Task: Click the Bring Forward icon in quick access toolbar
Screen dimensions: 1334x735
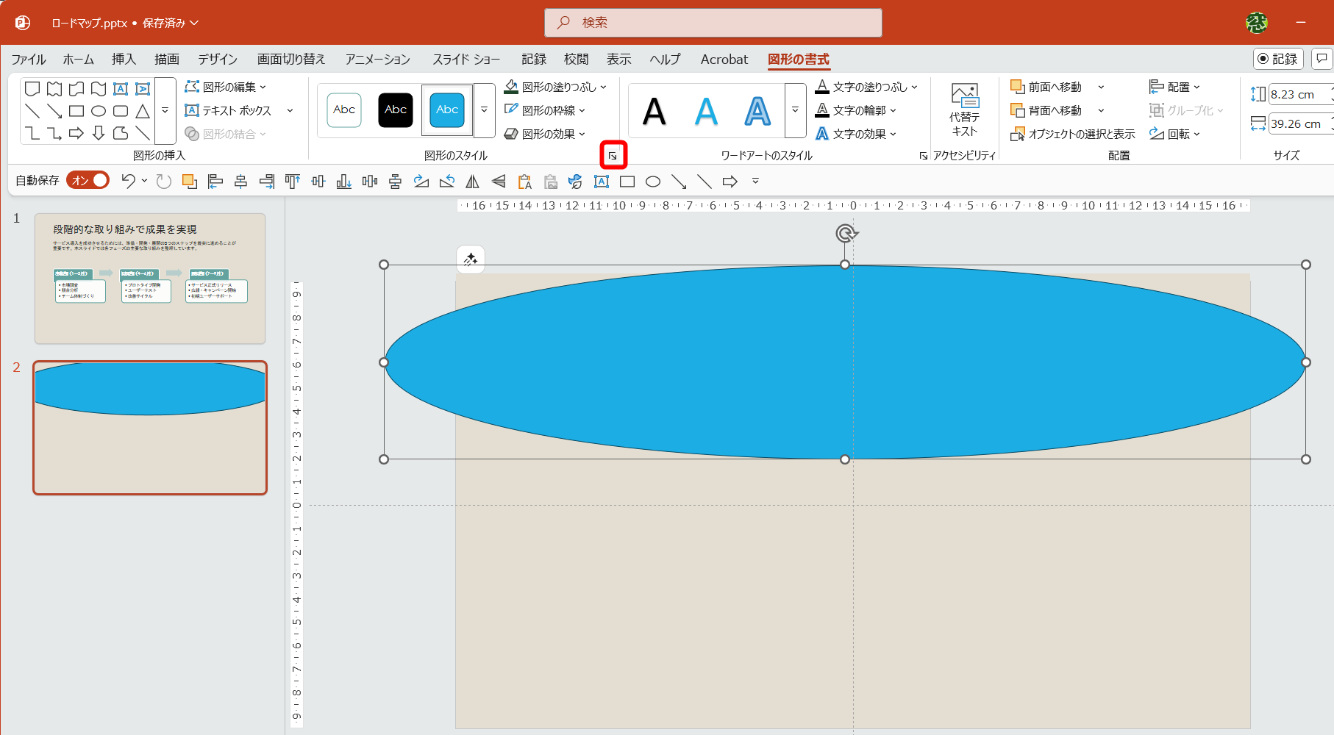Action: [x=190, y=182]
